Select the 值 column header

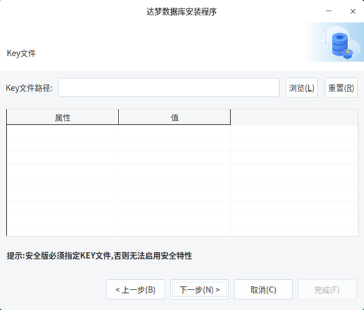[x=174, y=117]
